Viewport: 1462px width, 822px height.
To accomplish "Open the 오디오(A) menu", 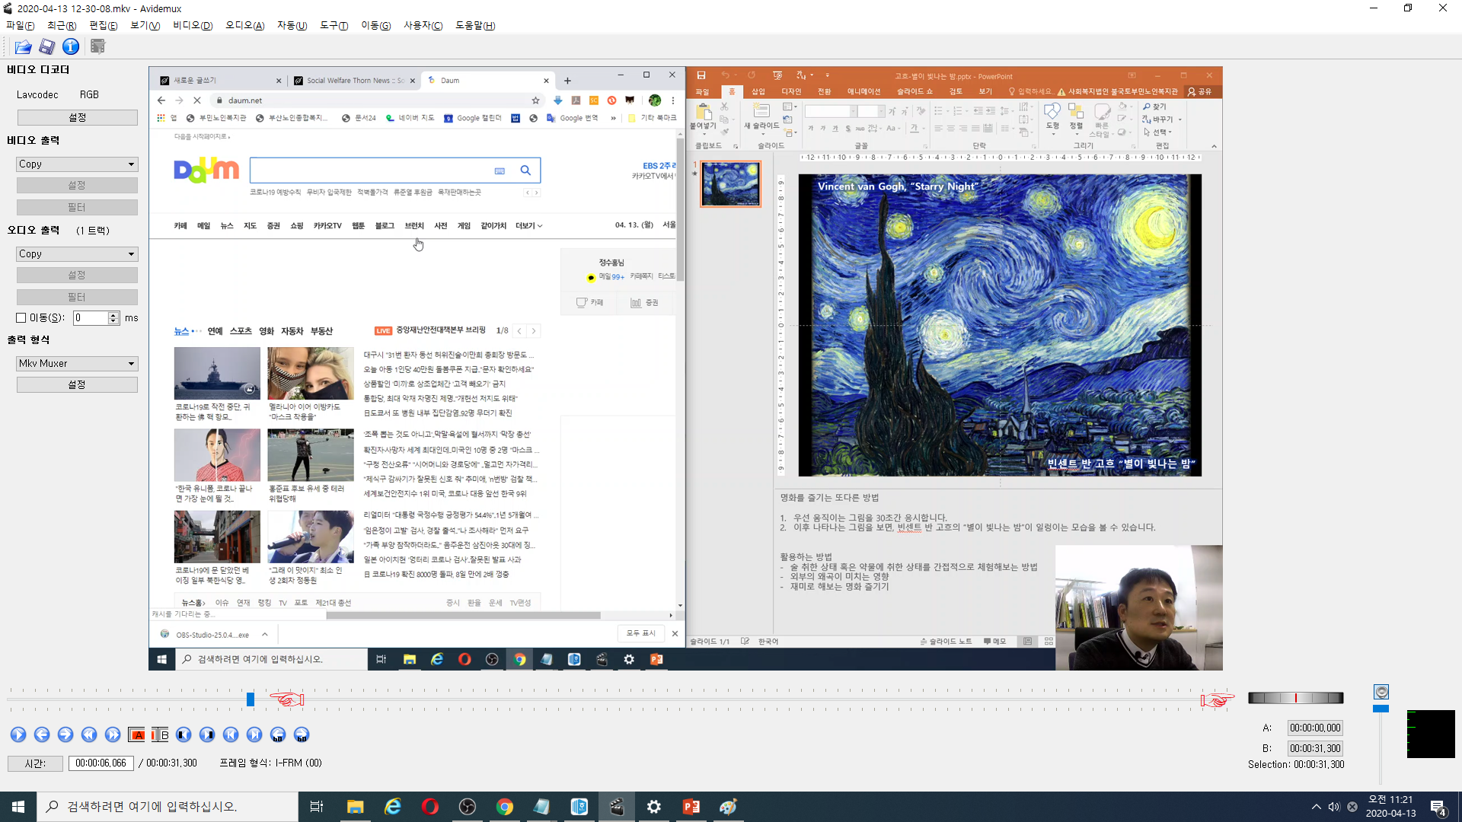I will pos(244,25).
